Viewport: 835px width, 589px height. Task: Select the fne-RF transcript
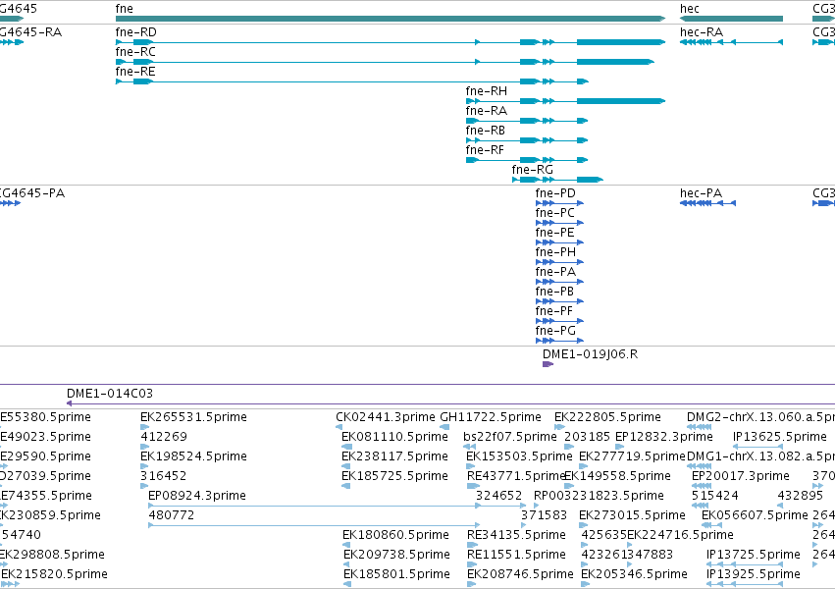527,160
